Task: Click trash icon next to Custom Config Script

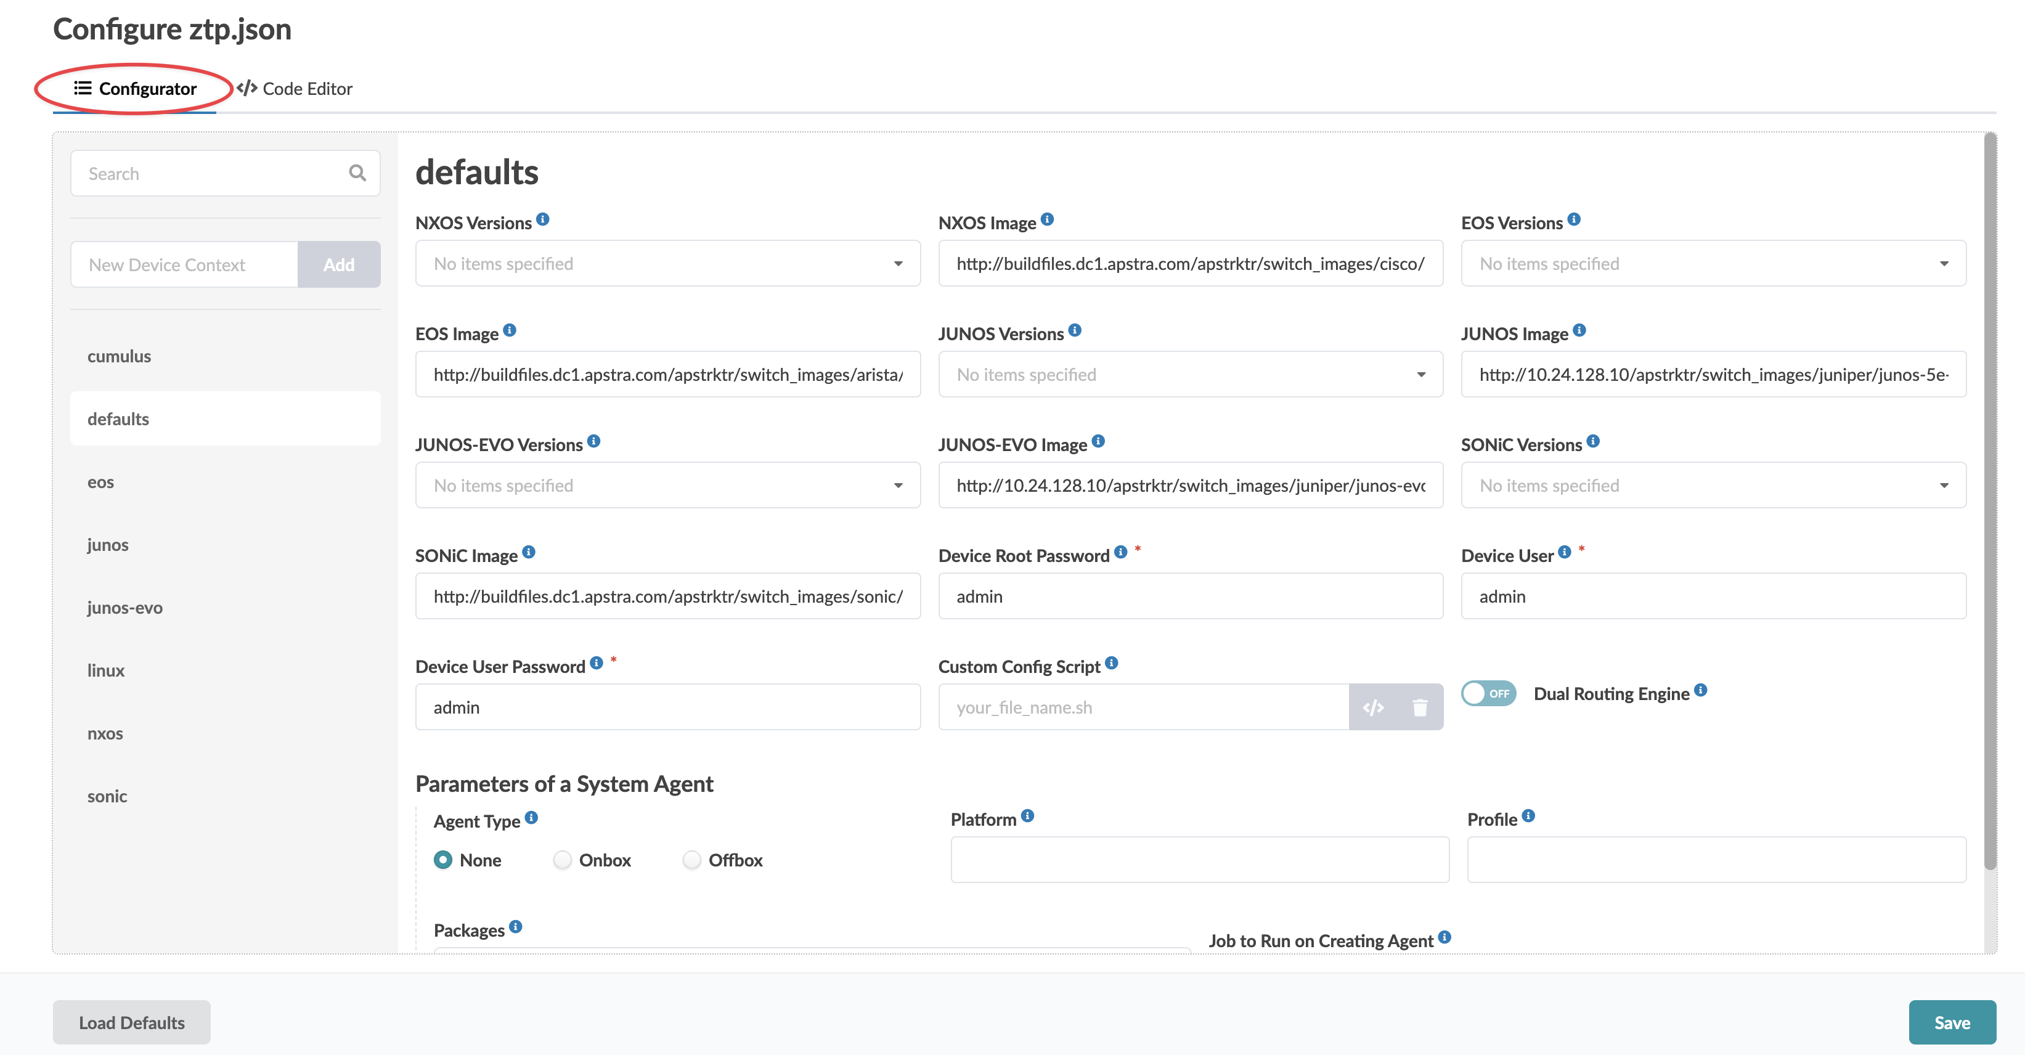Action: point(1420,707)
